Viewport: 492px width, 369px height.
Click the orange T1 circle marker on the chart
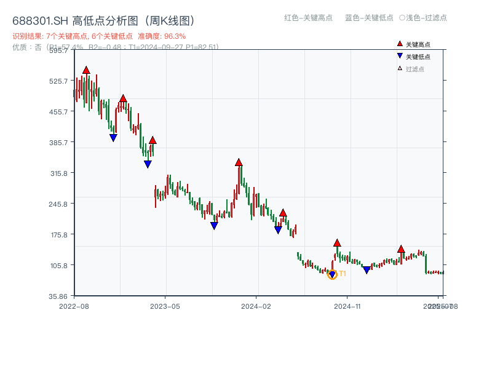[x=332, y=275]
